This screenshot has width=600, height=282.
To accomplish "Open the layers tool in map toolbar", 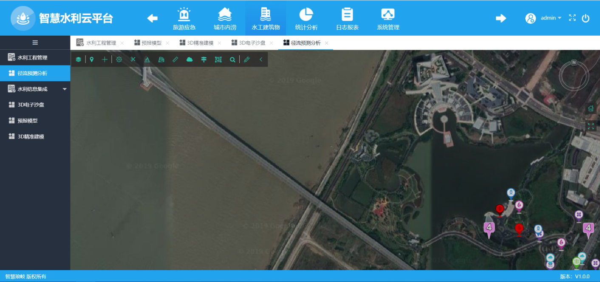I will (x=78, y=59).
